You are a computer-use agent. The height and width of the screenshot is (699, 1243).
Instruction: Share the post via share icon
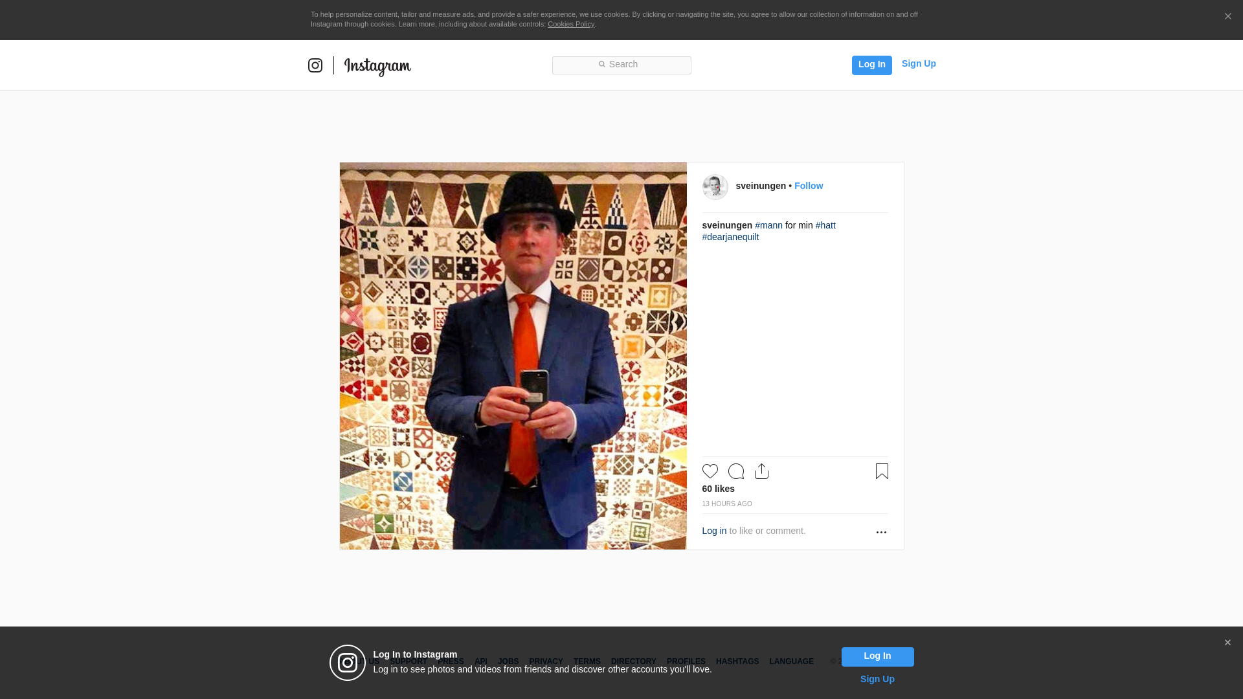[x=761, y=471]
